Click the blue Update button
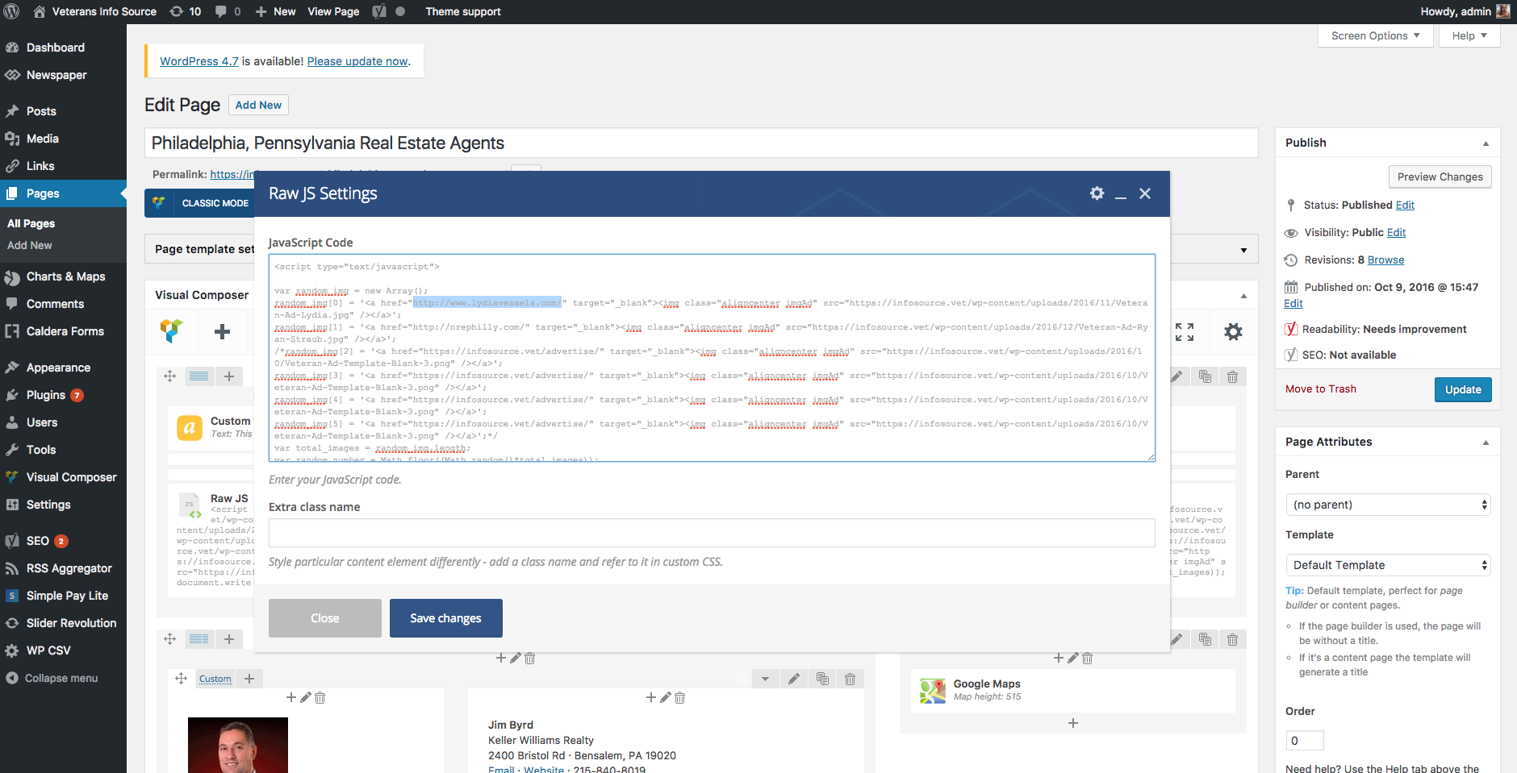1517x773 pixels. tap(1463, 389)
